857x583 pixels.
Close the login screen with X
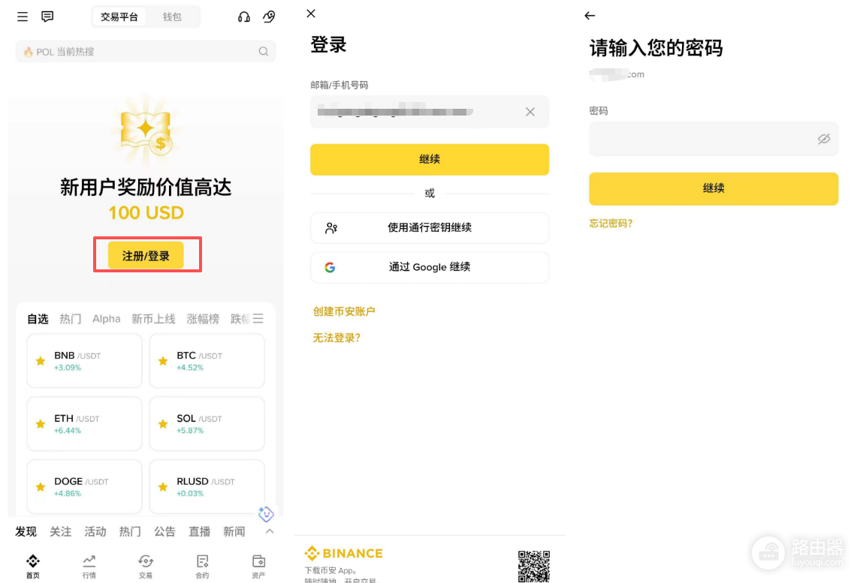point(311,14)
